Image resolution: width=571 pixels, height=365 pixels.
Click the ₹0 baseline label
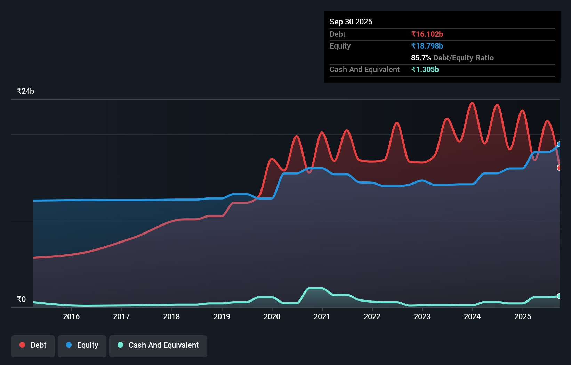pos(22,299)
